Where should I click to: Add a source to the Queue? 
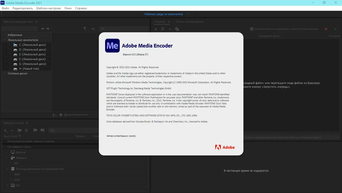(156, 29)
